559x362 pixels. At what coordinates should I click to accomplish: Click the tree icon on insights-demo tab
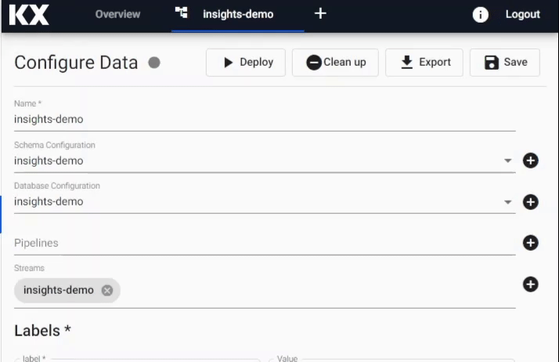click(x=181, y=13)
